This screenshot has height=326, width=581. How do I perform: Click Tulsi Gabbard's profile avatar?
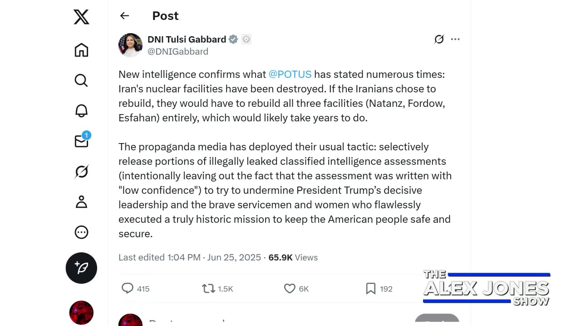pos(130,45)
